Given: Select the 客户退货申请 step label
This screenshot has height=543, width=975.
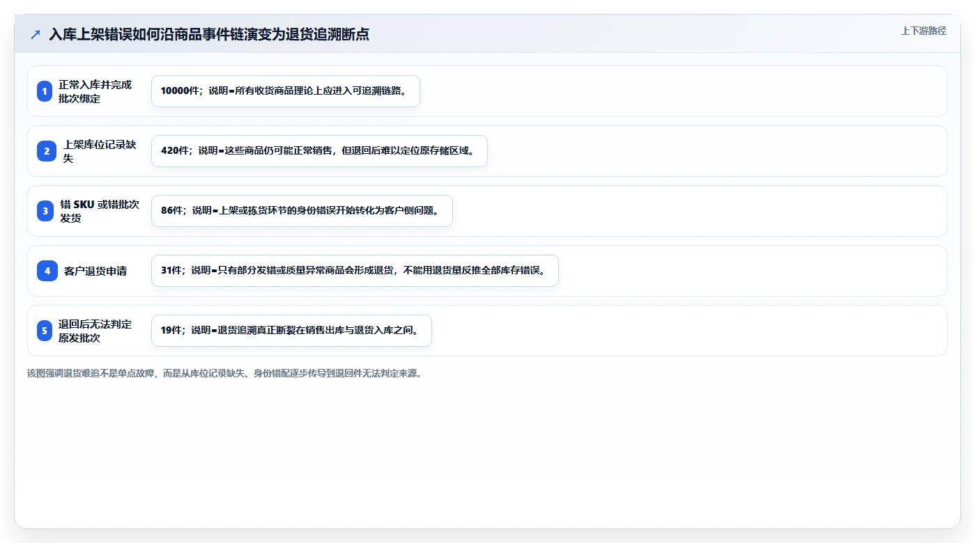Looking at the screenshot, I should click(x=95, y=271).
